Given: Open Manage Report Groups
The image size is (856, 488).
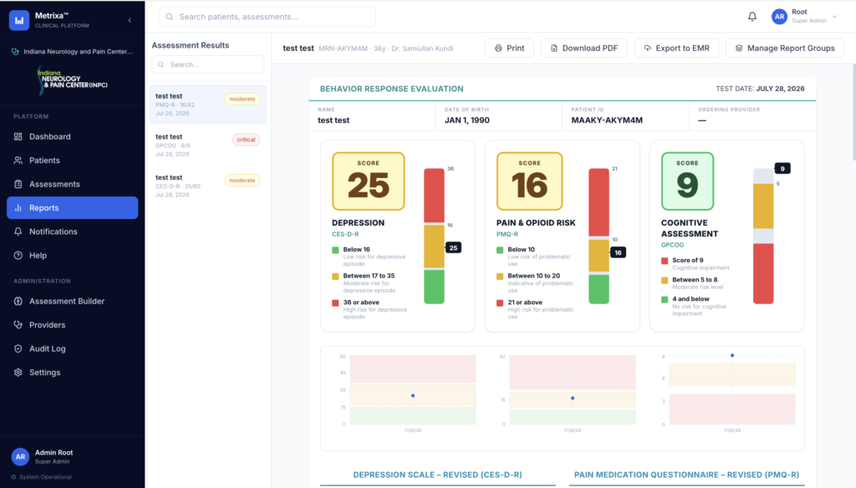Looking at the screenshot, I should [x=785, y=48].
